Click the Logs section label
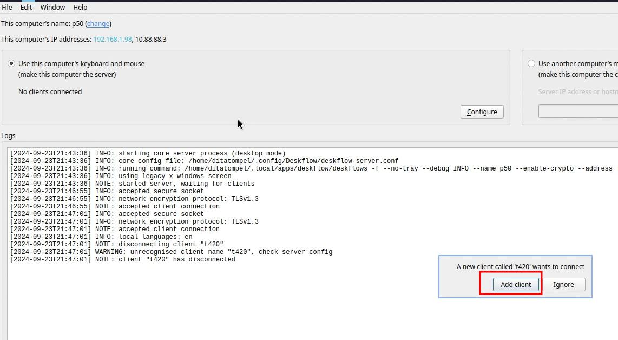618x340 pixels. coord(8,136)
